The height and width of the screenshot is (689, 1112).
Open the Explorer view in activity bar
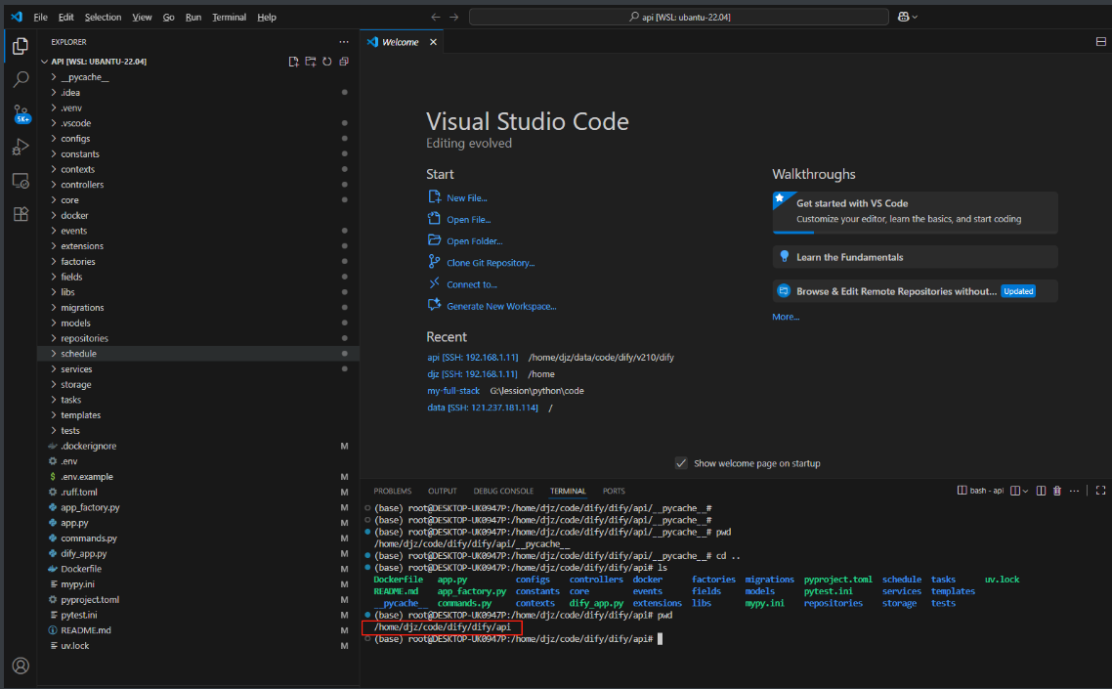21,46
